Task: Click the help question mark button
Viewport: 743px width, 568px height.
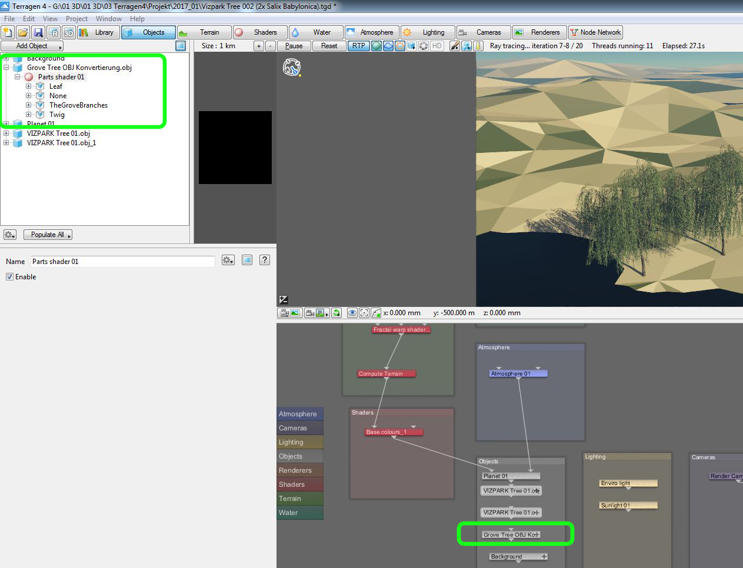Action: pyautogui.click(x=265, y=260)
